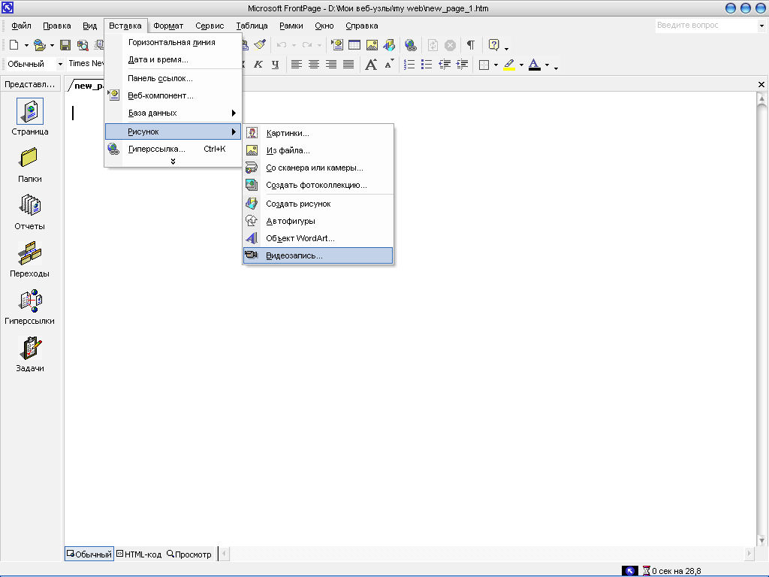Expand База данных submenu
Image resolution: width=769 pixels, height=577 pixels.
173,113
